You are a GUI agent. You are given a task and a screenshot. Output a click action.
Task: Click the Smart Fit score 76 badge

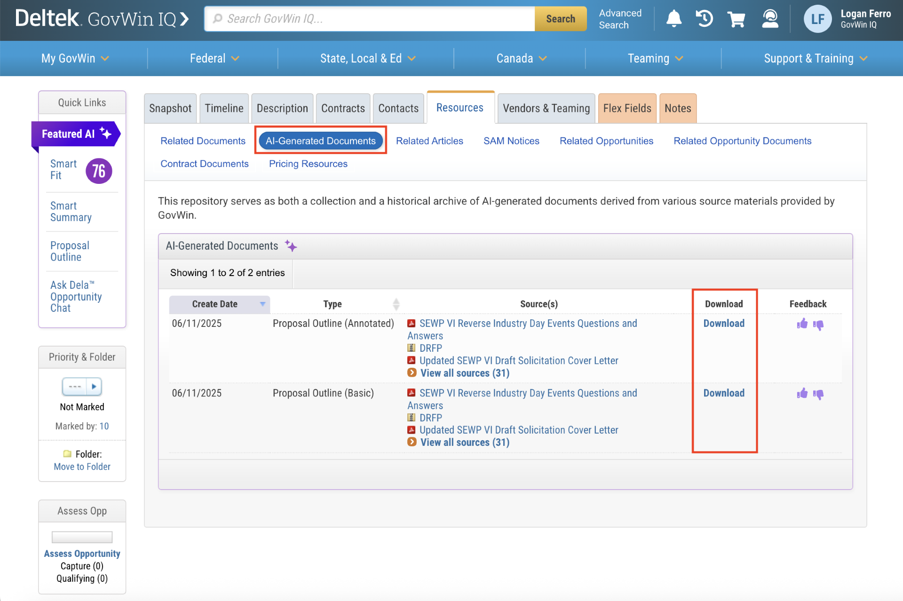point(99,171)
